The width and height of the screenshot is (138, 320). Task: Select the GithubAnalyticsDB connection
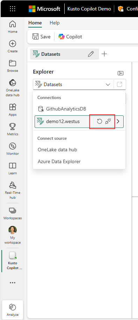79,109
